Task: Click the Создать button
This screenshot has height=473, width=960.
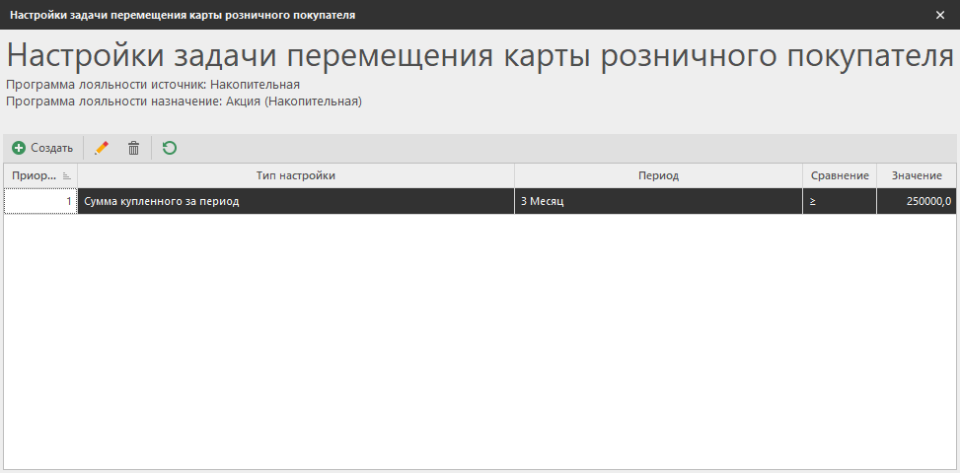Action: 42,148
